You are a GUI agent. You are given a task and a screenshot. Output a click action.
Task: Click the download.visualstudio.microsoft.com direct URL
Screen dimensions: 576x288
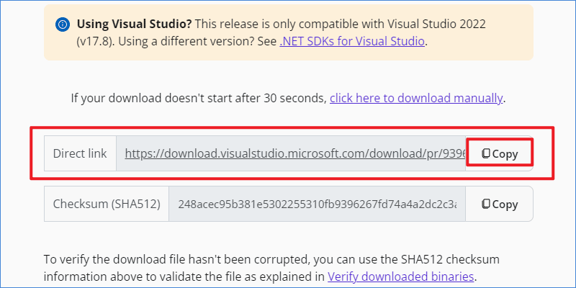click(x=295, y=153)
